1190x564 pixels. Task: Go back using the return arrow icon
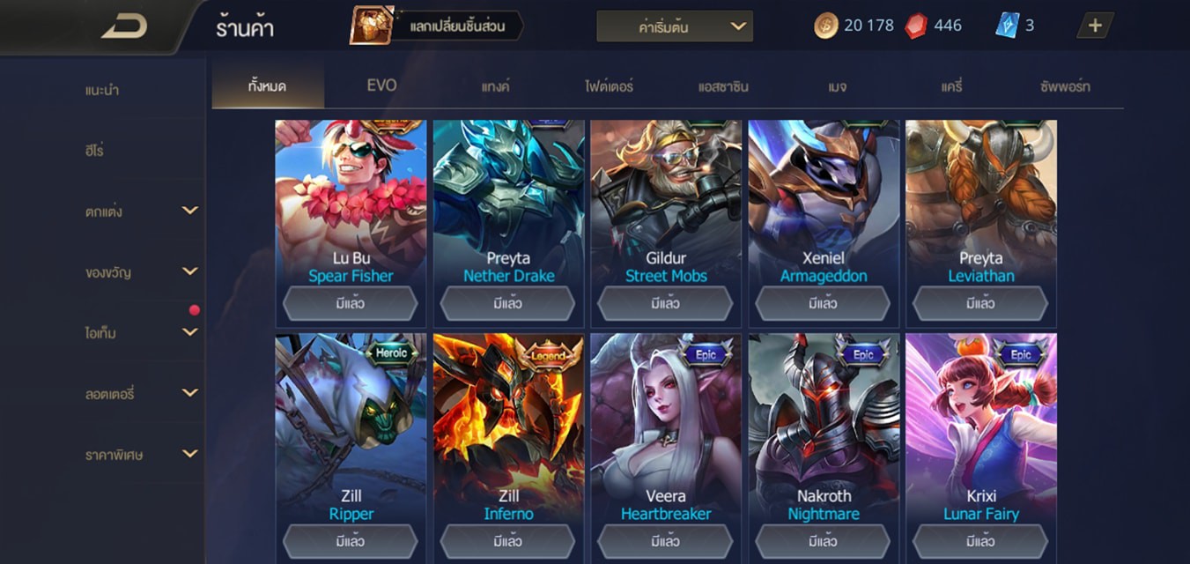click(x=123, y=26)
